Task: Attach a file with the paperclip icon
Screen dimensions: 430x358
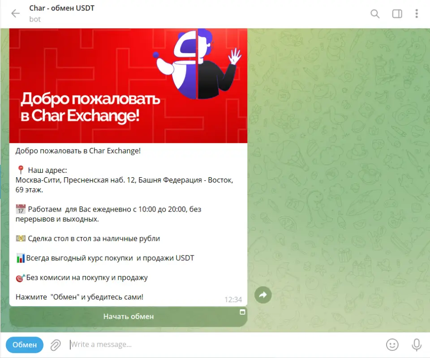Action: click(56, 345)
